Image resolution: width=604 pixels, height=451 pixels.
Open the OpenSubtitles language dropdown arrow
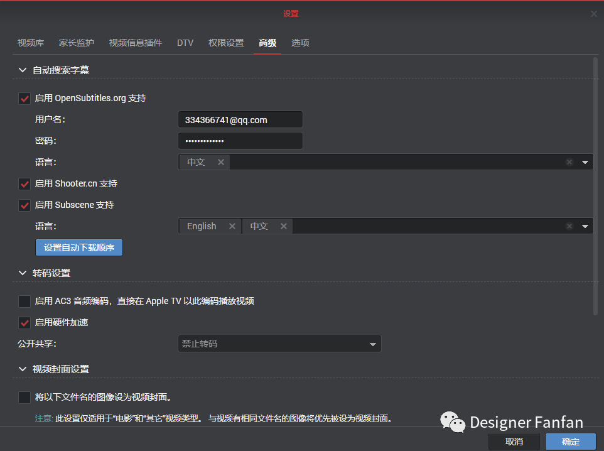[x=585, y=162]
